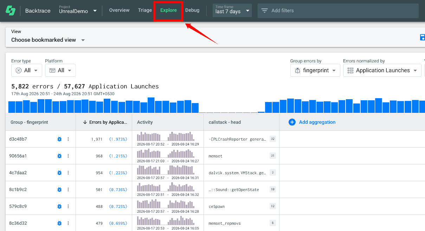The width and height of the screenshot is (425, 231).
Task: Open the Debug tab
Action: pyautogui.click(x=192, y=10)
